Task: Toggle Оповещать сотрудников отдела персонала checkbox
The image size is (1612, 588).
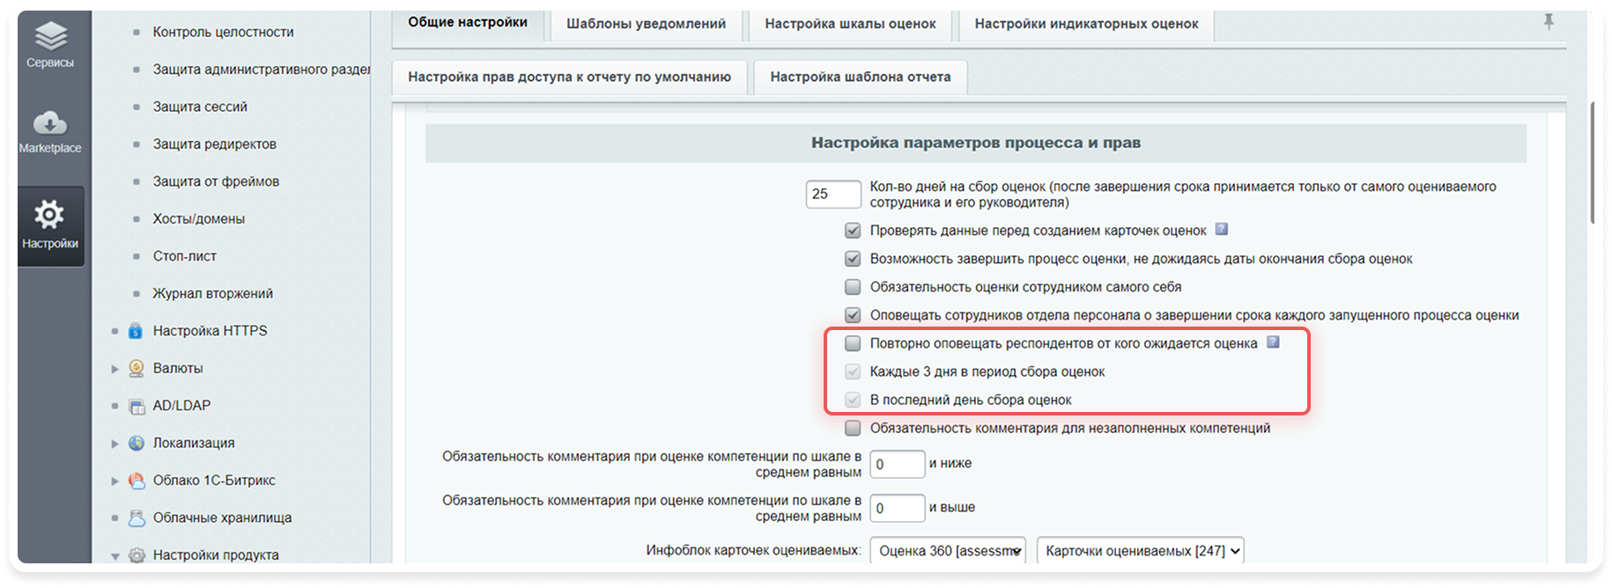Action: click(x=853, y=315)
